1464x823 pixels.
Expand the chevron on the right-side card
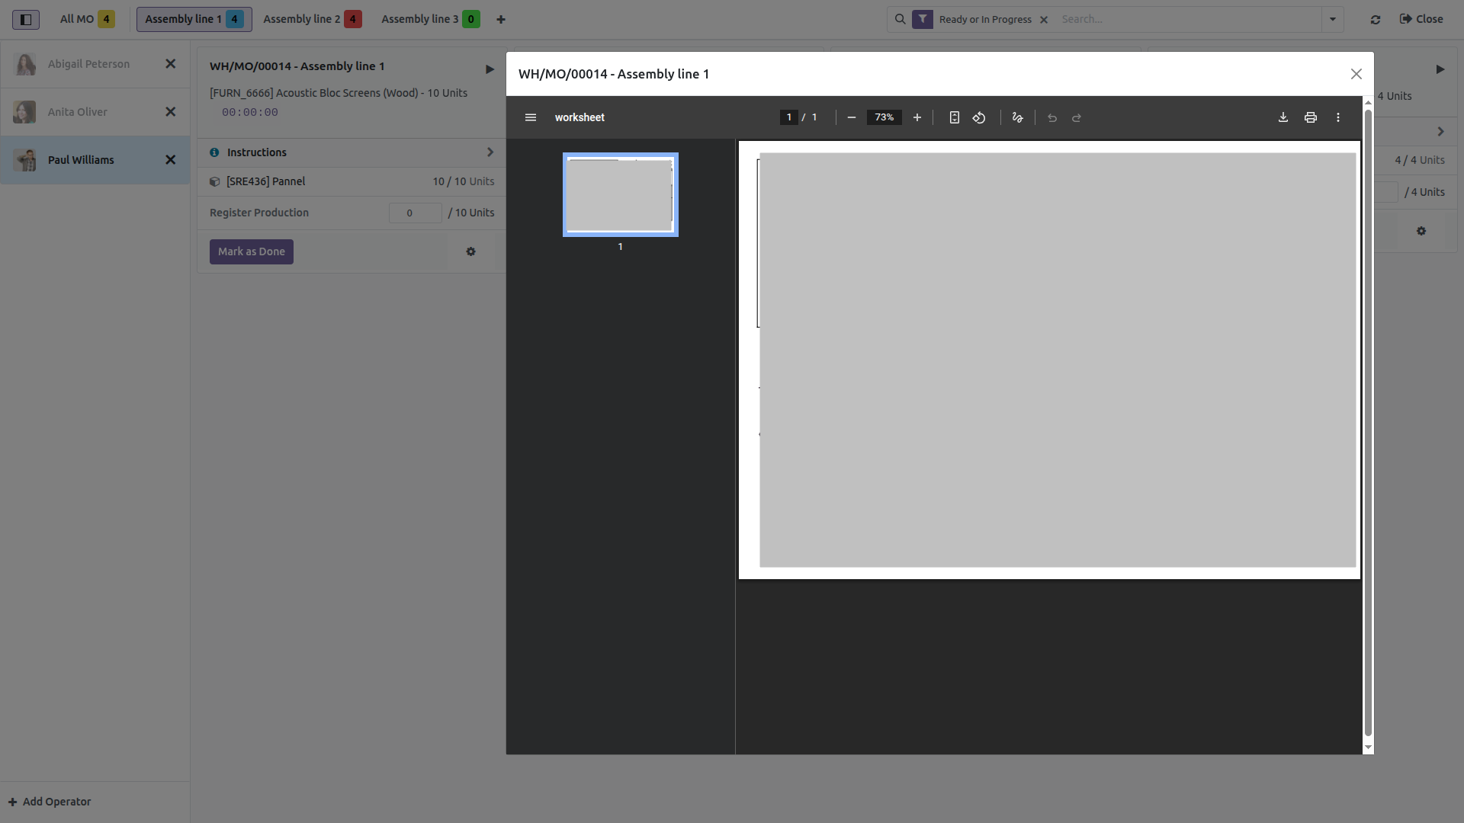(1440, 132)
